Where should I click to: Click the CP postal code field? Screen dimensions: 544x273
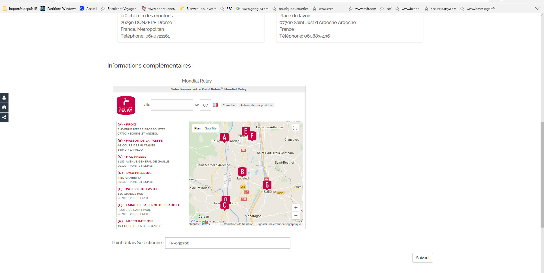(205, 105)
